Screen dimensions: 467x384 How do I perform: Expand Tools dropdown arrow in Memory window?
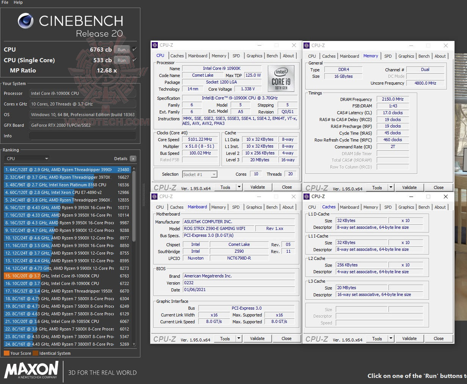pos(391,187)
